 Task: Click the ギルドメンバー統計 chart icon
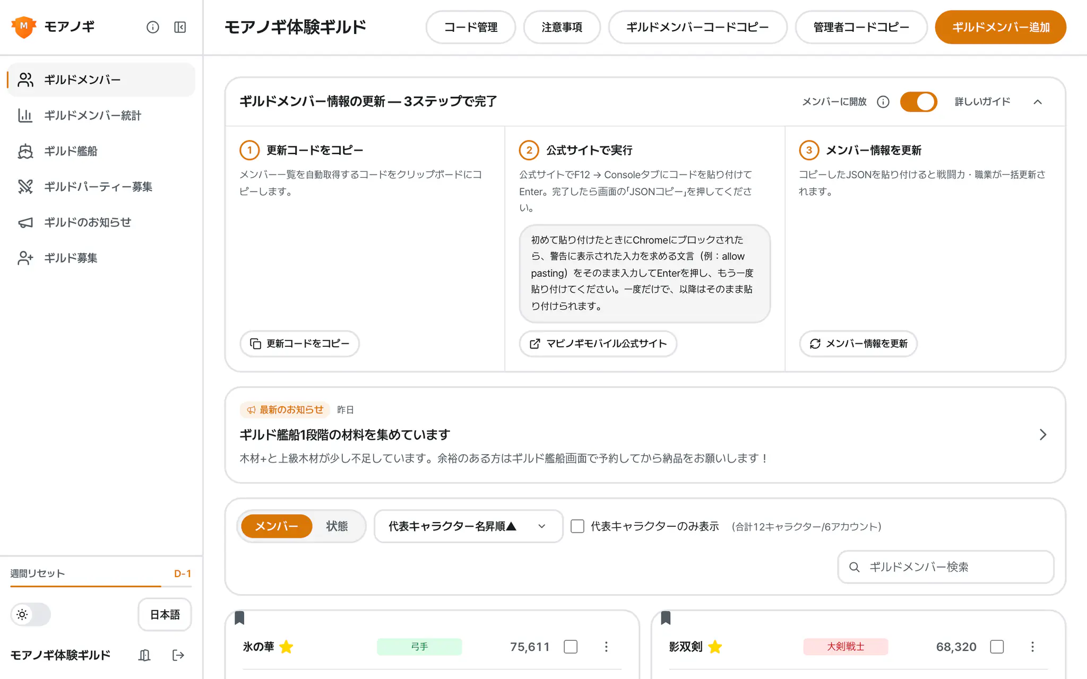[25, 115]
